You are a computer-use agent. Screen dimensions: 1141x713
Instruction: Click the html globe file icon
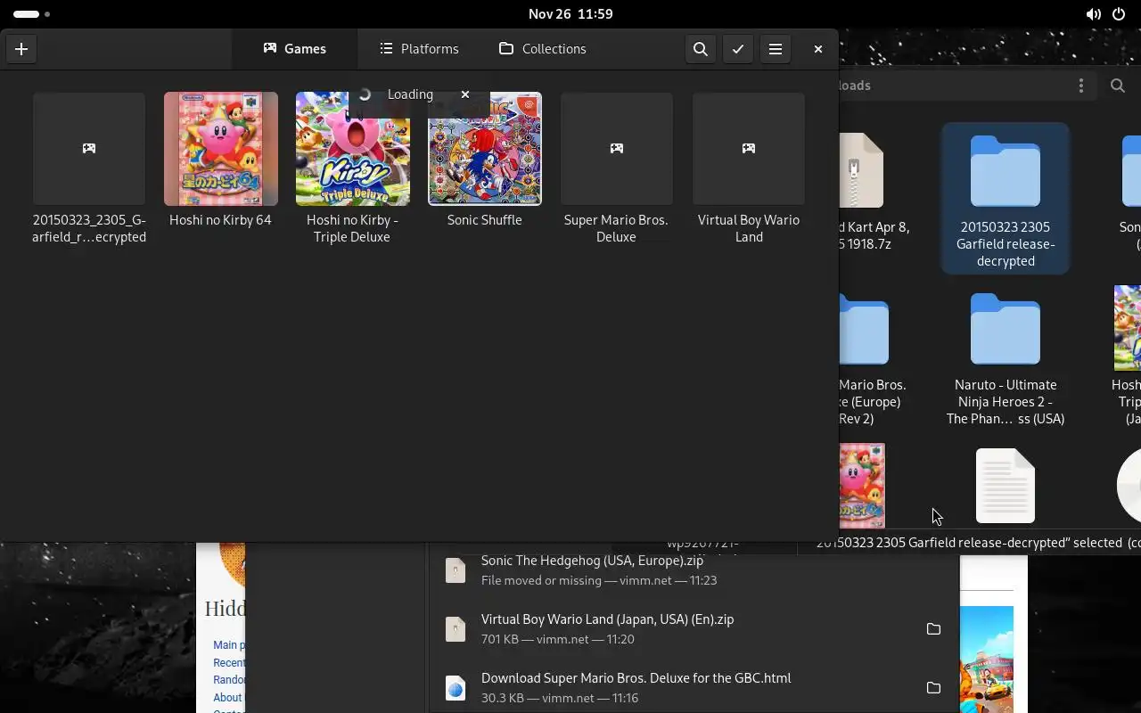pos(456,688)
